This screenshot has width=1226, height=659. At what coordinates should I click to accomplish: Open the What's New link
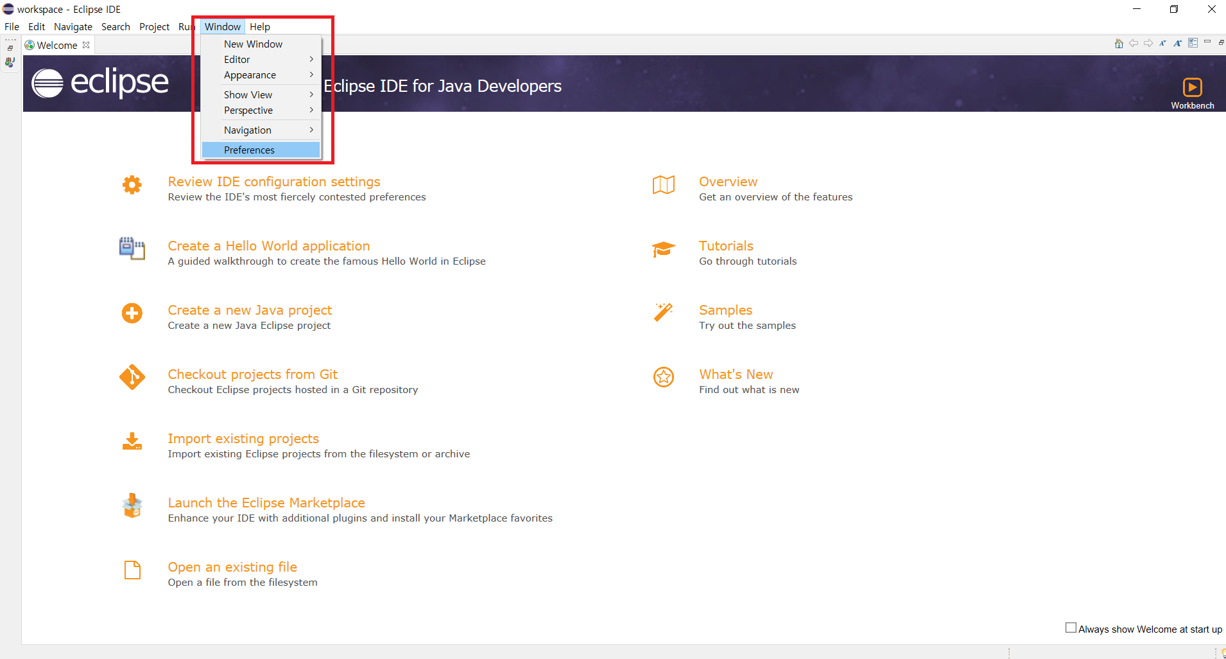point(736,374)
